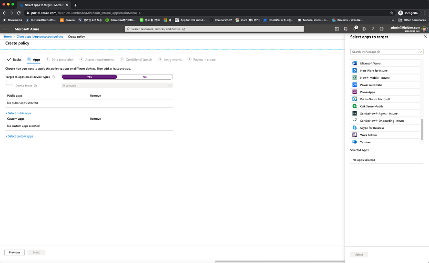Focus the Azure search resources box
This screenshot has height=263, width=429.
(x=214, y=29)
